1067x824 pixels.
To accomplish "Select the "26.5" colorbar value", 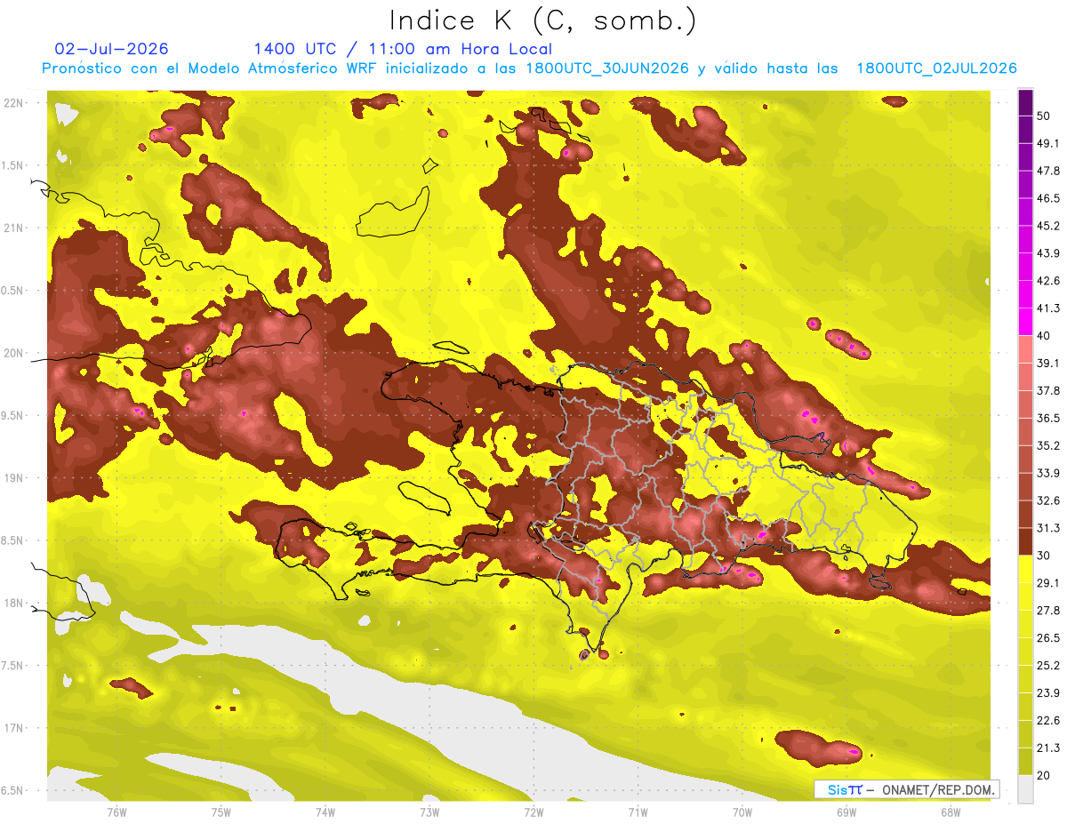I will [1047, 637].
